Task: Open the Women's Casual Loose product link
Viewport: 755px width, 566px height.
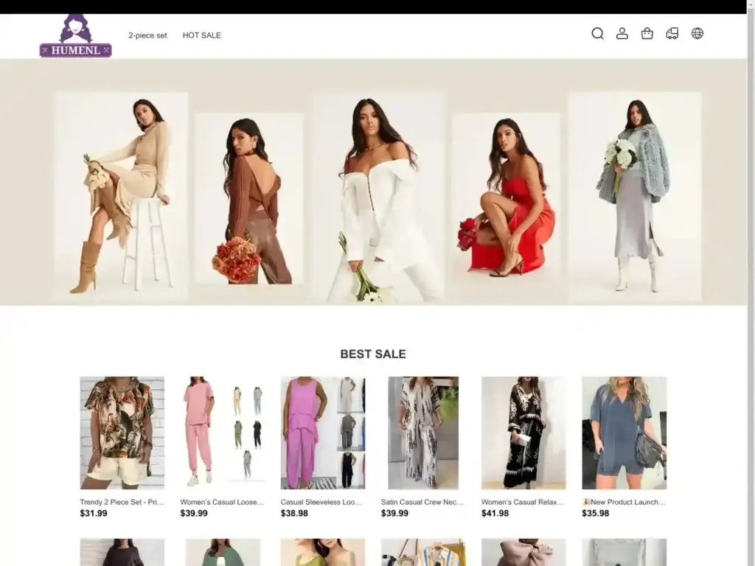Action: [222, 501]
